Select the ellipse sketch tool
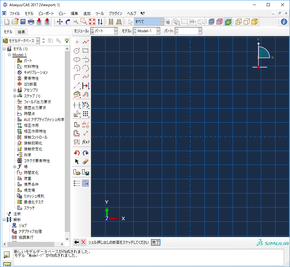 (77, 60)
